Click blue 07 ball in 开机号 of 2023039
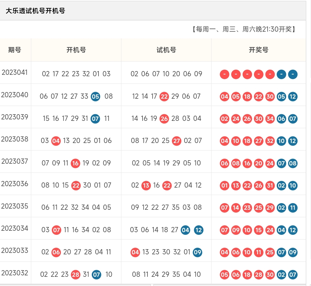 tap(95, 119)
